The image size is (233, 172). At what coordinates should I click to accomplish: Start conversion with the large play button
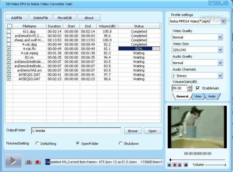13,161
